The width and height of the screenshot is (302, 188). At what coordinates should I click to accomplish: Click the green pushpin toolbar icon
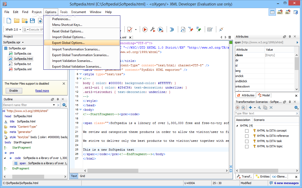pos(199,29)
